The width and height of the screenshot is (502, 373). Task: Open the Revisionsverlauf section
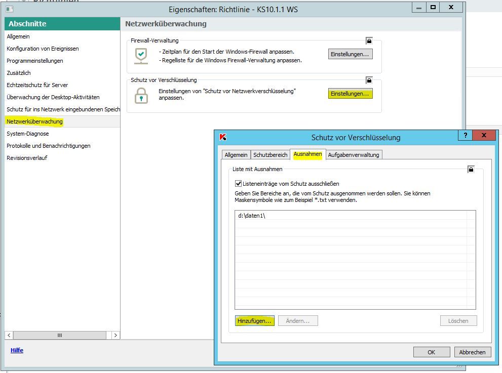coord(62,158)
